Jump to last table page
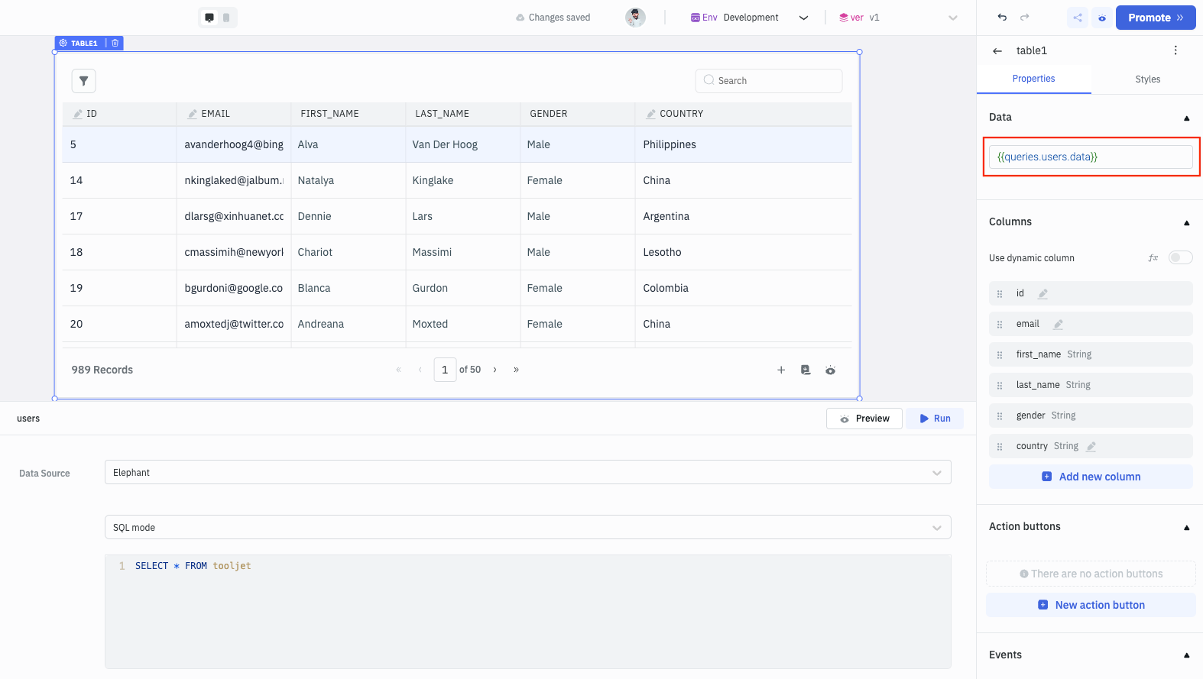The image size is (1203, 679). [516, 370]
